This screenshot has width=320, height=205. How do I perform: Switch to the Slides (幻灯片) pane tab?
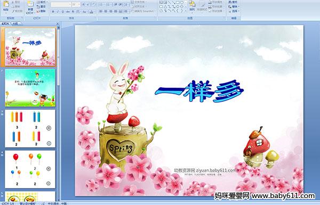pos(5,23)
